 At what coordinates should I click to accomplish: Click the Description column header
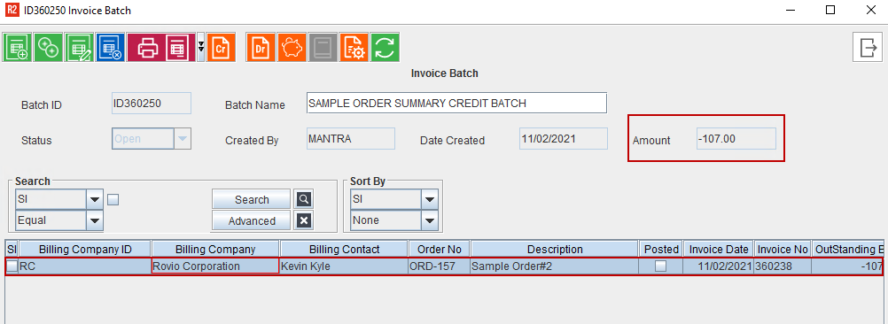pos(555,249)
